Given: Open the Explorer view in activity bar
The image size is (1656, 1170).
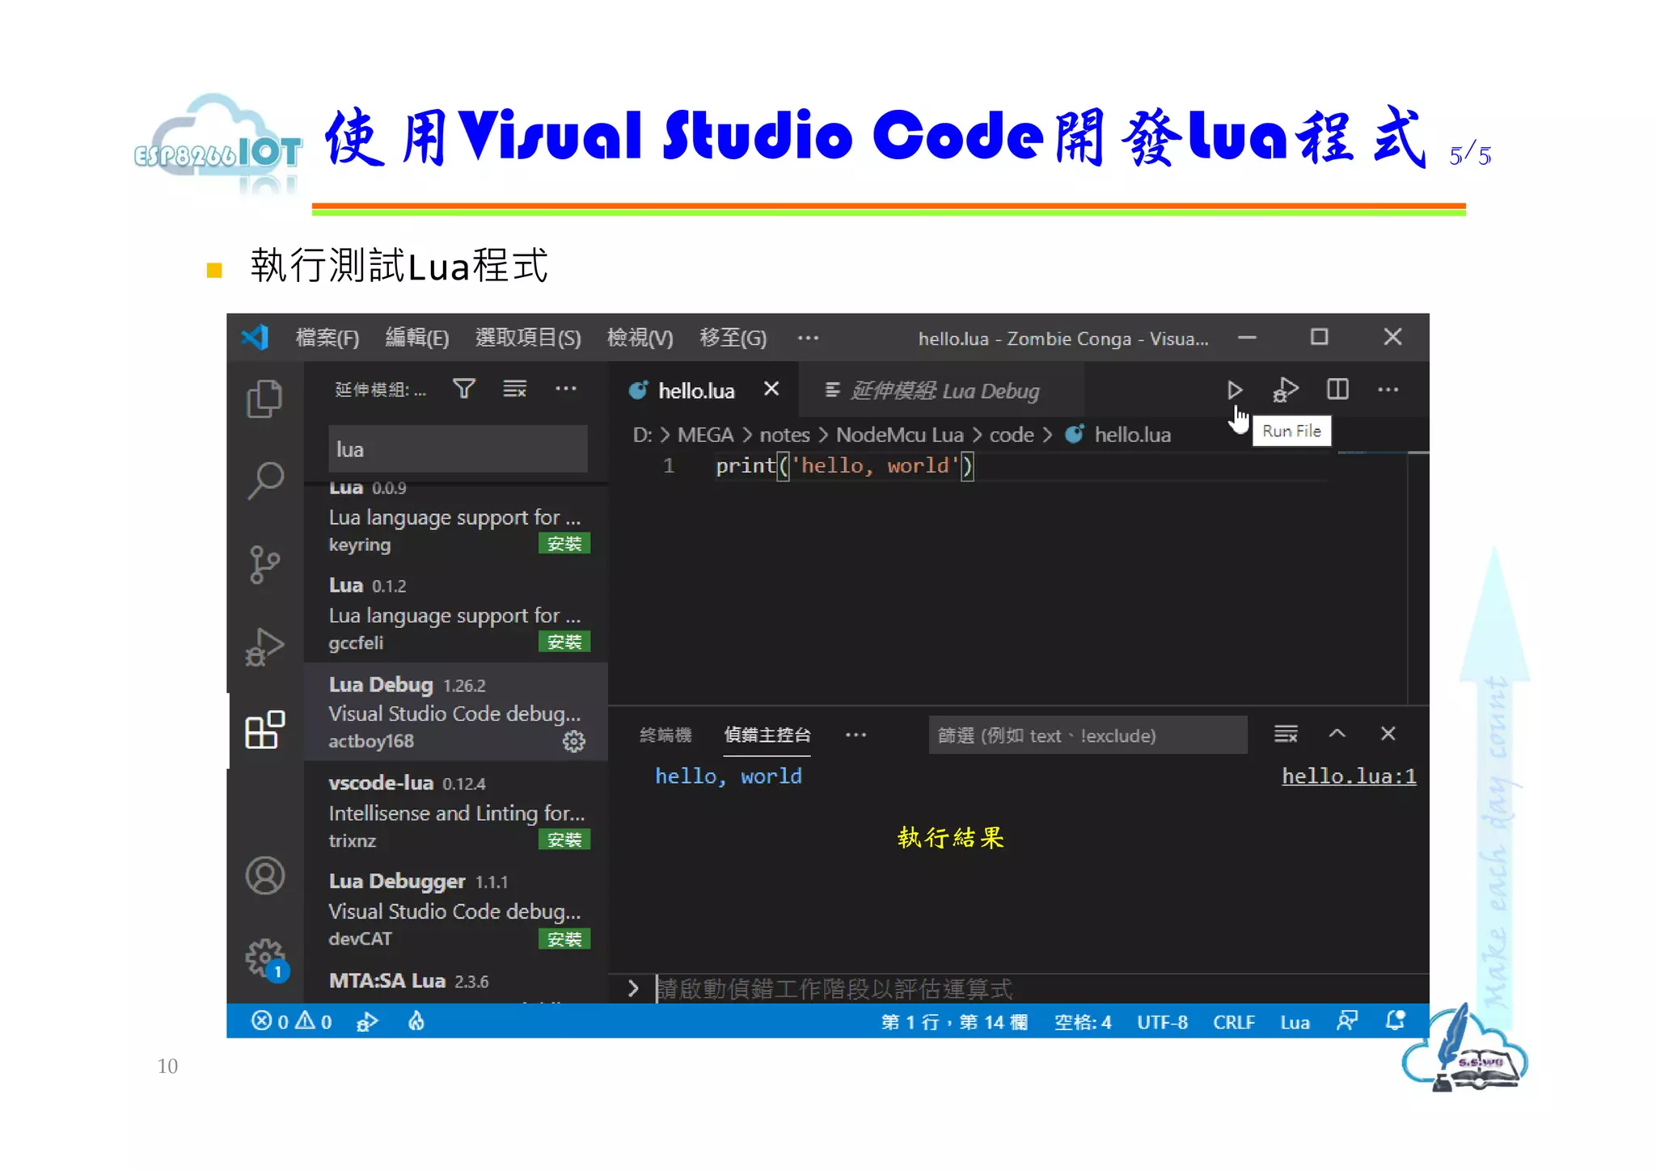Looking at the screenshot, I should [264, 398].
